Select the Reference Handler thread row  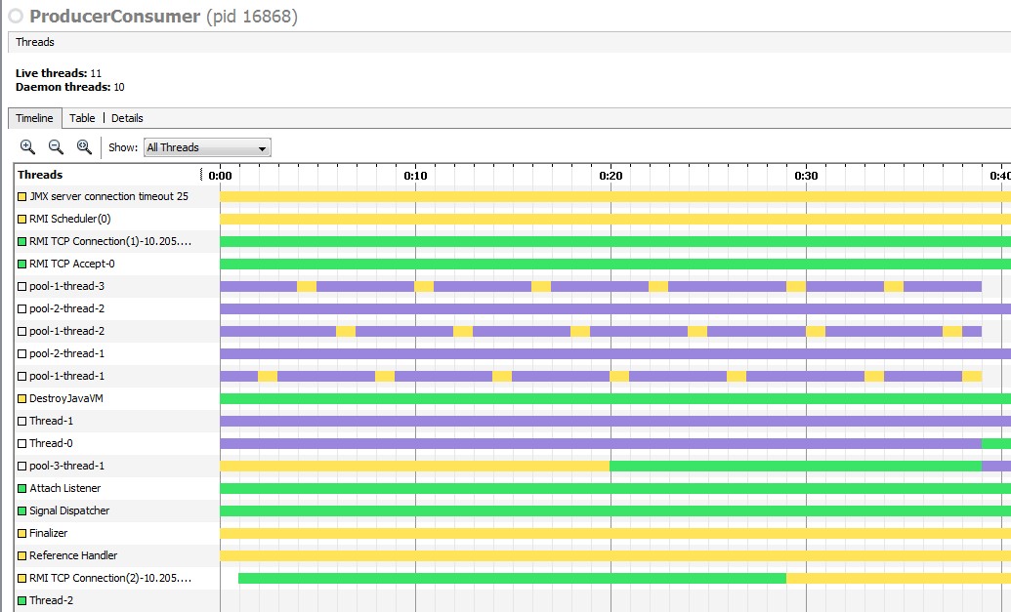coord(73,555)
